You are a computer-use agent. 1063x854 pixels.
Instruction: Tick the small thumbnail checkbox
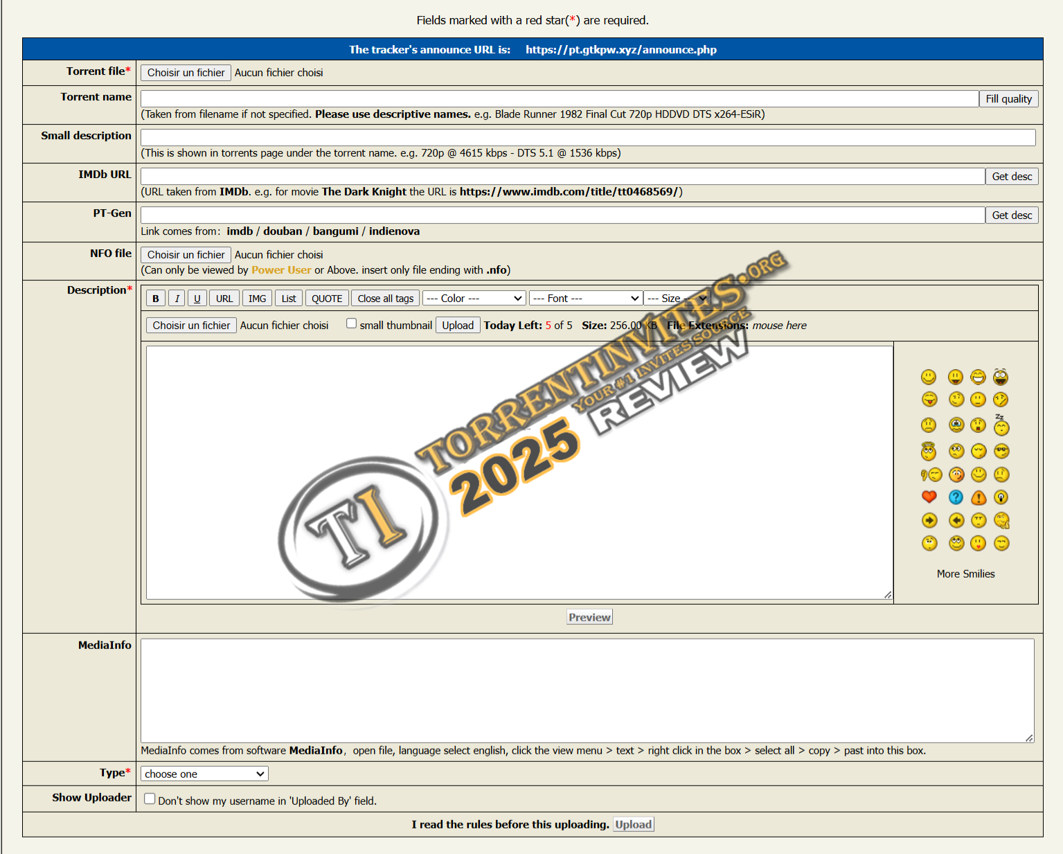tap(352, 323)
